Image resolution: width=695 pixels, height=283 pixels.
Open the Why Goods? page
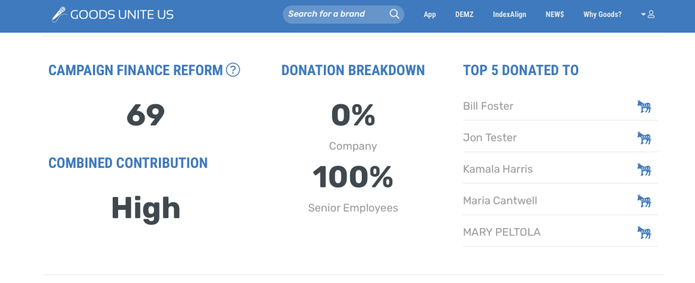(x=602, y=14)
